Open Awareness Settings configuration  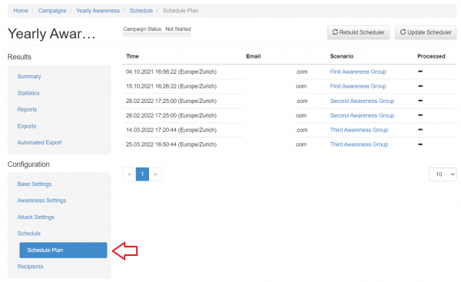(x=41, y=201)
